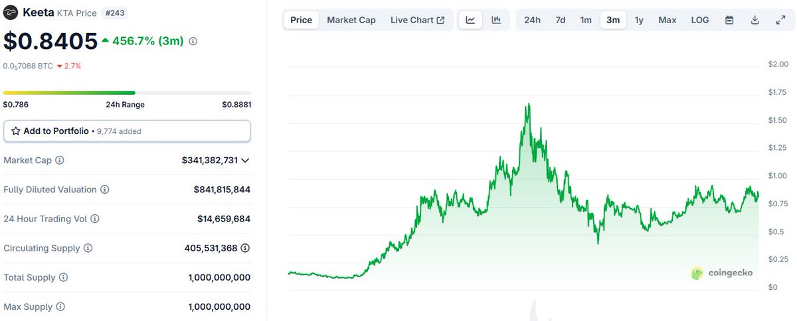Click the Max Supply 1,000,000,000 value
This screenshot has height=321, width=797.
tap(219, 307)
